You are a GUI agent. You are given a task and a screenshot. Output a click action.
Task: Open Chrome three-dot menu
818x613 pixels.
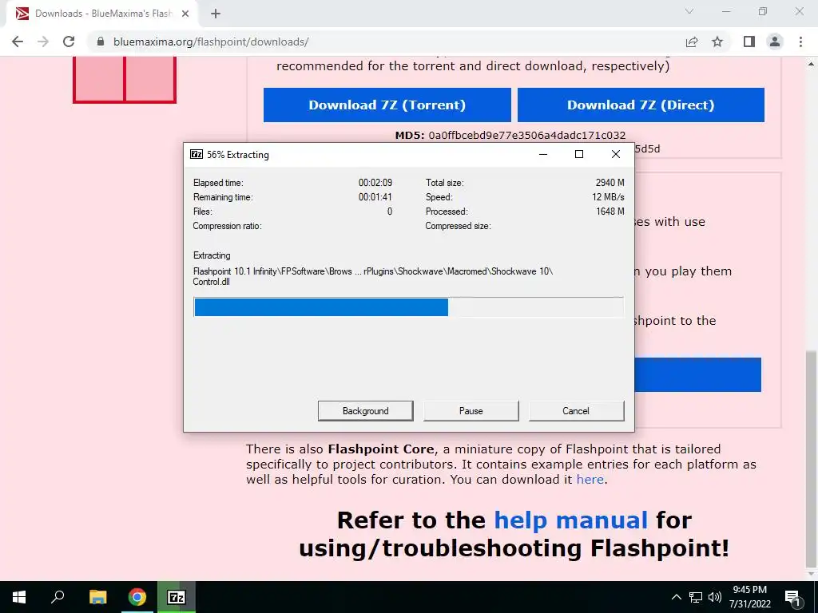click(800, 42)
